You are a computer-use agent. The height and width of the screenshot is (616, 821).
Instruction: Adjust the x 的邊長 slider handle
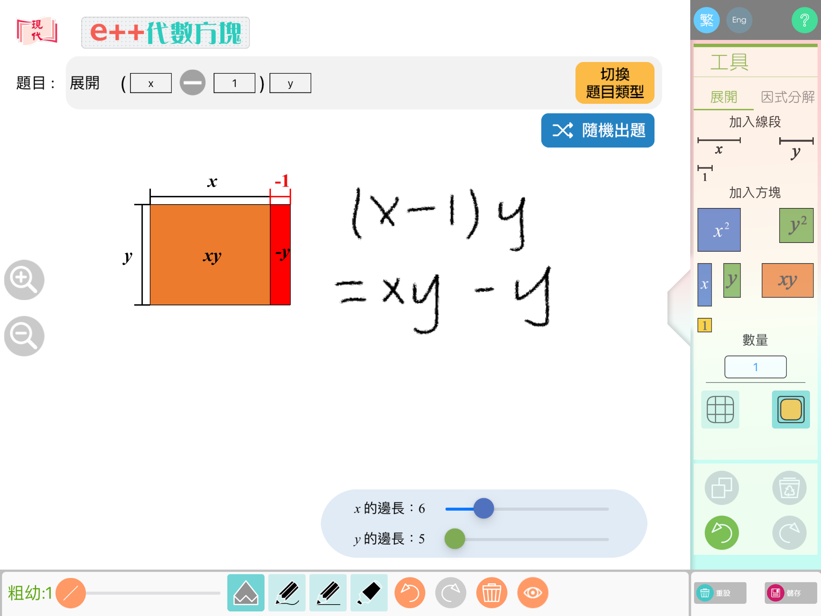click(484, 508)
